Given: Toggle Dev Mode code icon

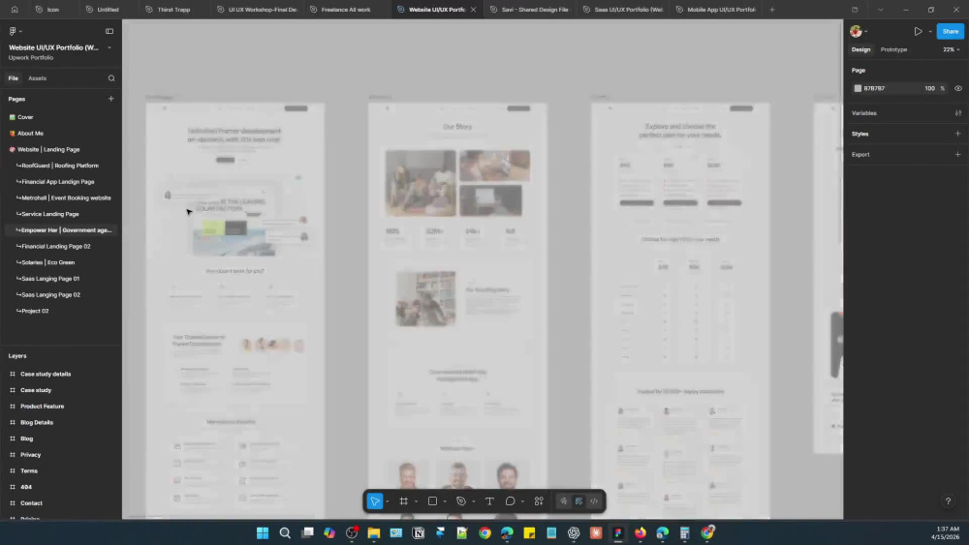Looking at the screenshot, I should point(594,501).
